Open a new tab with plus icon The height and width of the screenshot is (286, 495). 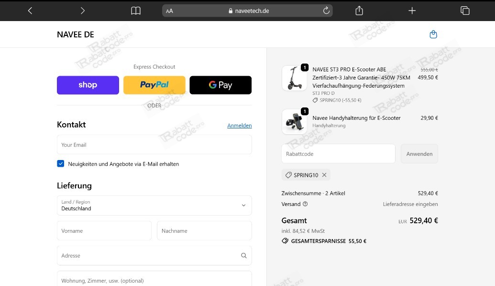(412, 11)
